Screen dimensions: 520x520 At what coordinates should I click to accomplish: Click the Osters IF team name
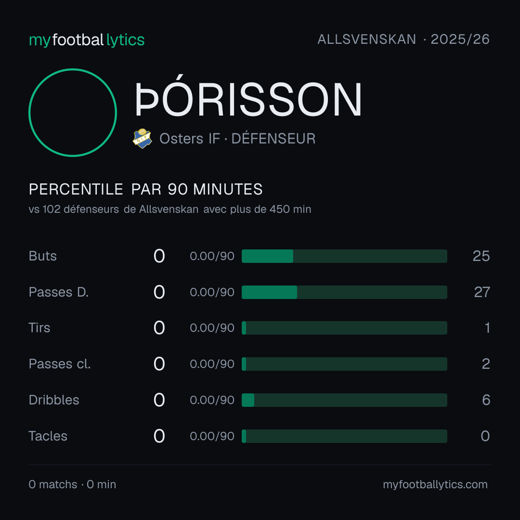190,139
